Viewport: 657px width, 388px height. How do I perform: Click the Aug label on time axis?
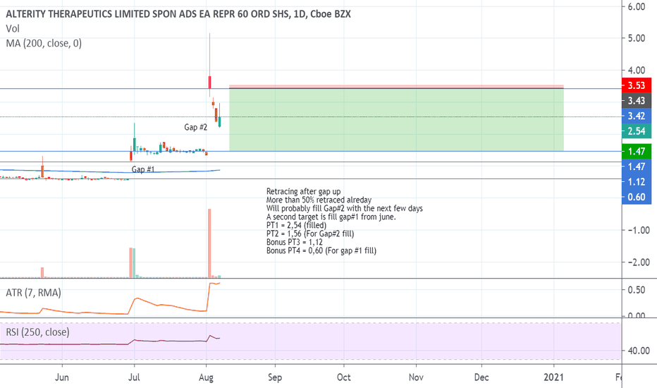coord(206,377)
